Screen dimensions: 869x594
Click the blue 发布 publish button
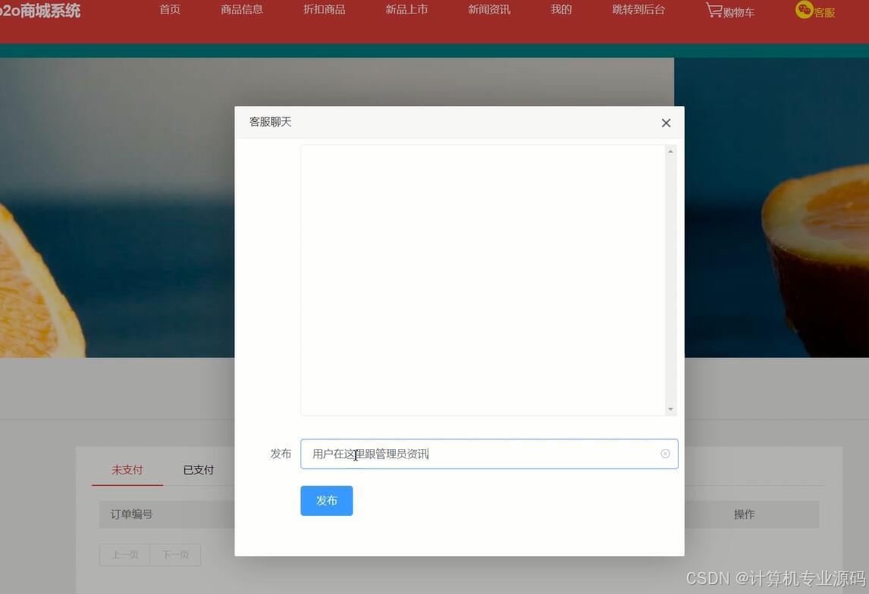pos(326,500)
